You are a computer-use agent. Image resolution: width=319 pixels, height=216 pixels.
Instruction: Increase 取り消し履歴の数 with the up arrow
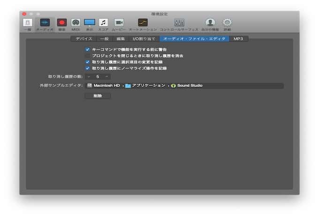(x=107, y=76)
